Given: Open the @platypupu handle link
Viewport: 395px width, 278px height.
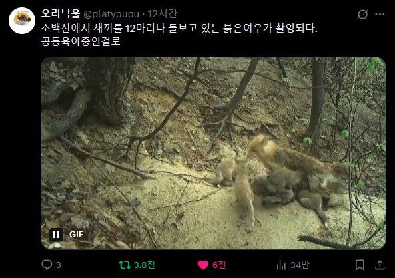Looking at the screenshot, I should [x=111, y=14].
